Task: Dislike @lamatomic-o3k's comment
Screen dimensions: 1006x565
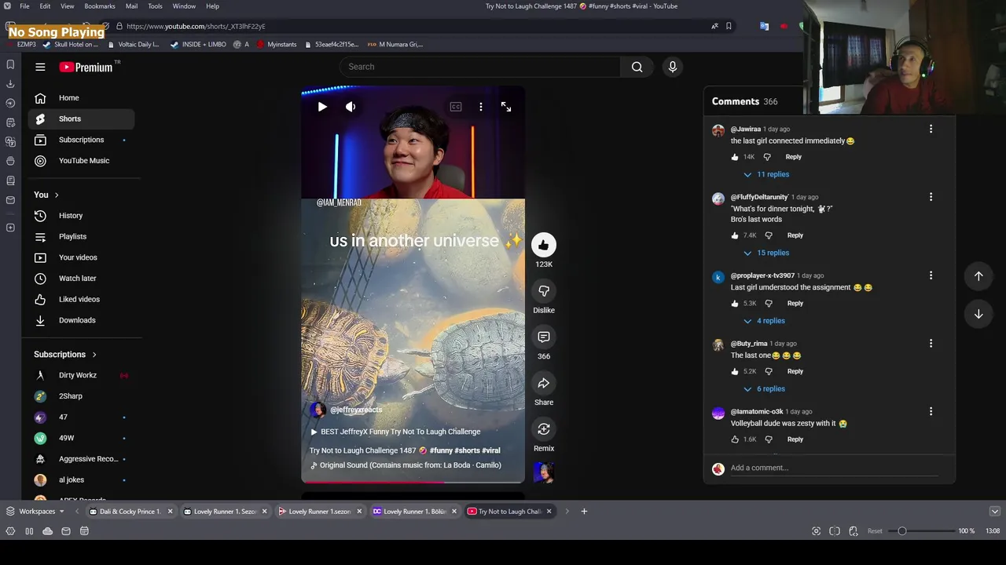Action: 769,439
